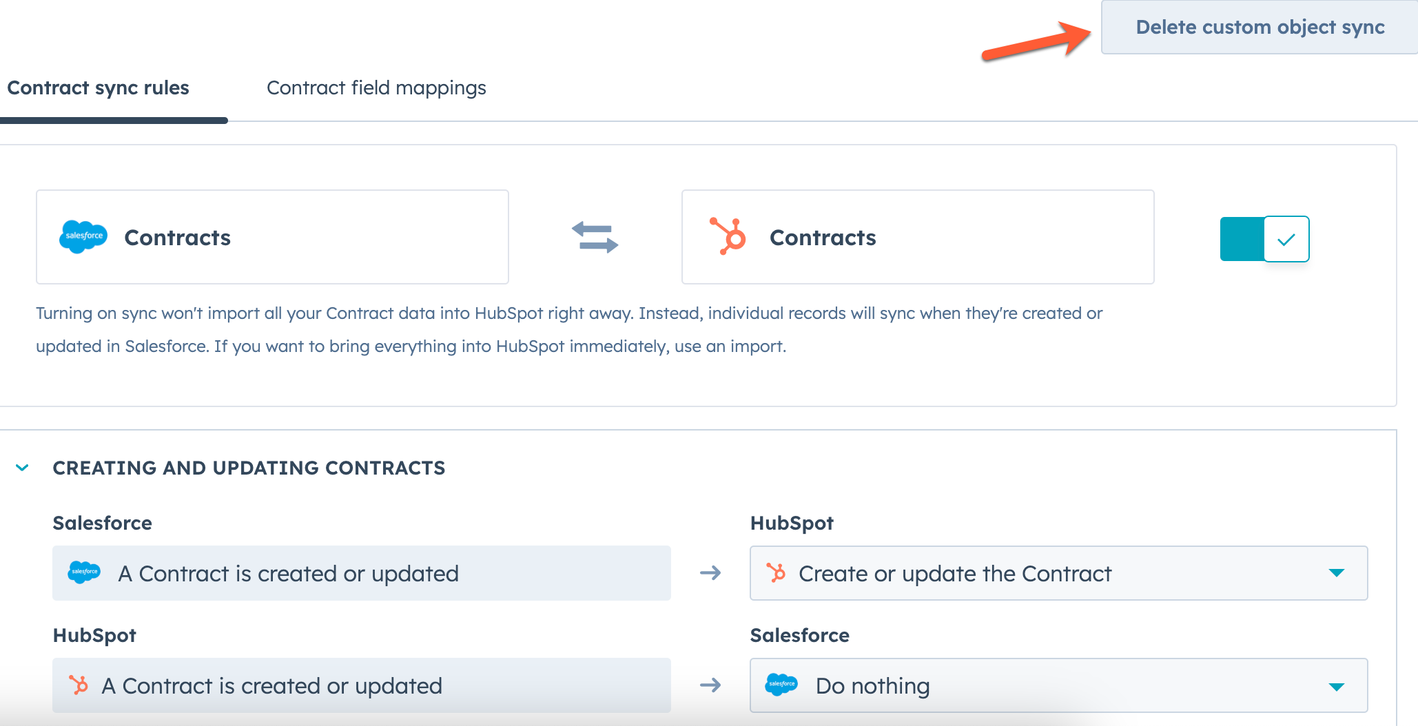This screenshot has height=726, width=1418.
Task: Select the Salesforce icon in the created-or-updated trigger
Action: coord(84,572)
